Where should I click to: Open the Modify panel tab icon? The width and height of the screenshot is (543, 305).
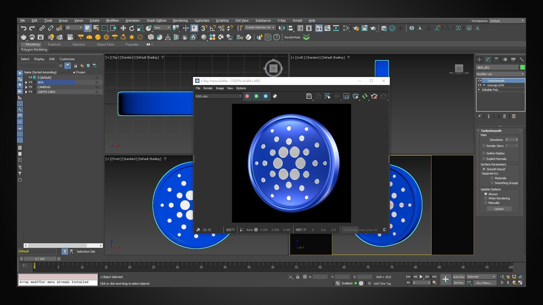[488, 60]
